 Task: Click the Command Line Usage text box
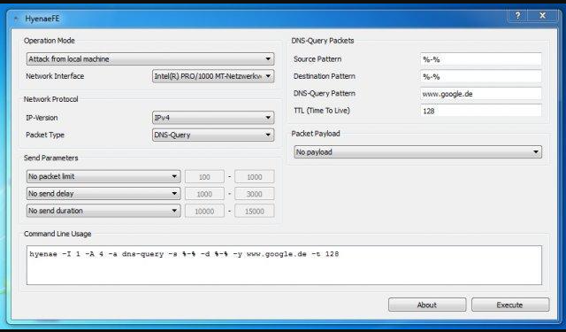(x=284, y=266)
